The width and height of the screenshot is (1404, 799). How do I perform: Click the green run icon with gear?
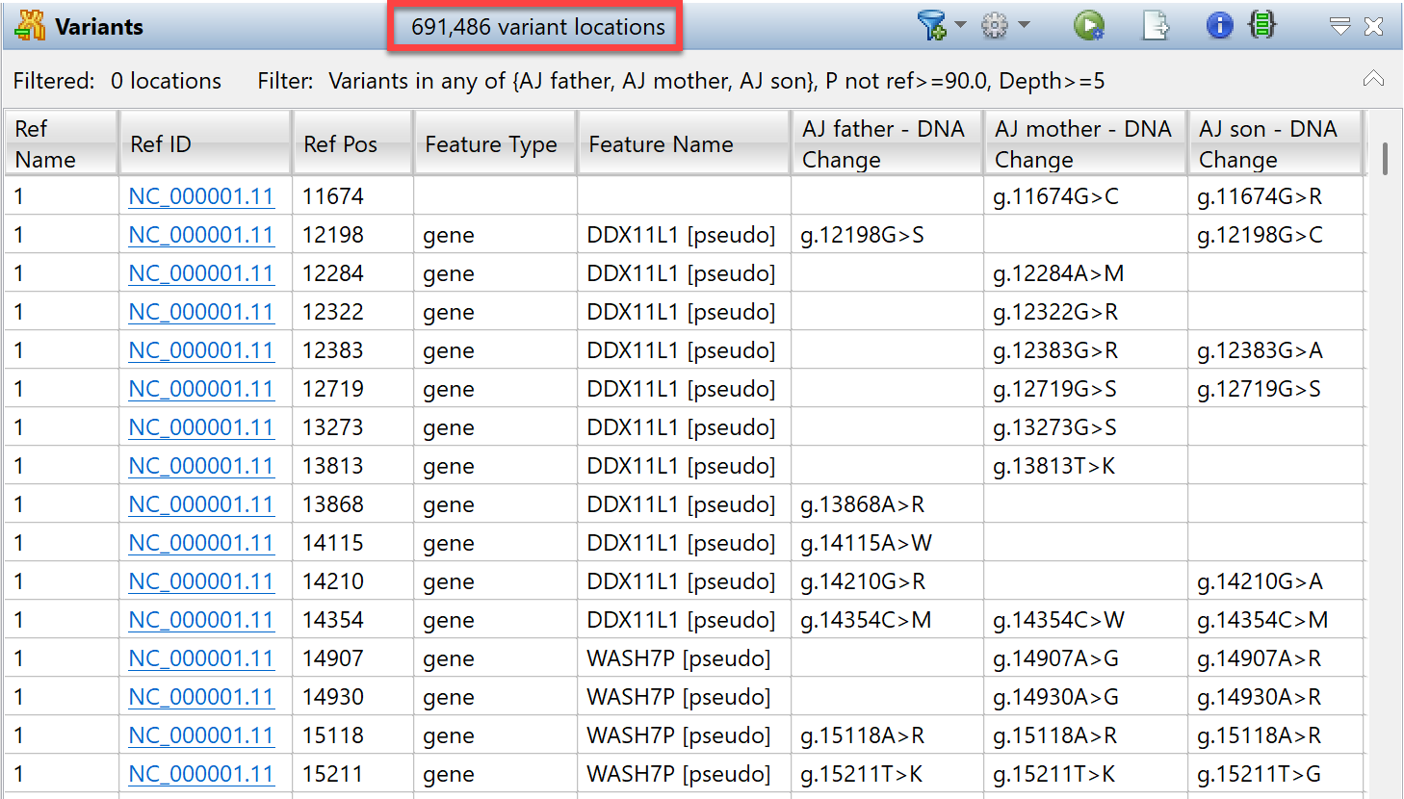pos(1089,25)
